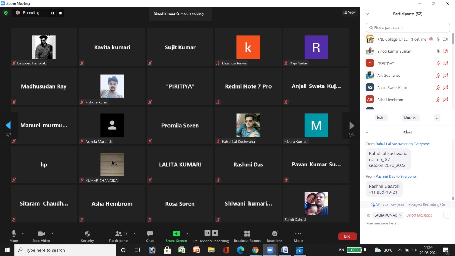This screenshot has width=455, height=256.
Task: Open the Security menu
Action: click(87, 236)
